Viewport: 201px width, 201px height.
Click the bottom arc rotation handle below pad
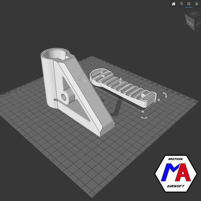144,118
